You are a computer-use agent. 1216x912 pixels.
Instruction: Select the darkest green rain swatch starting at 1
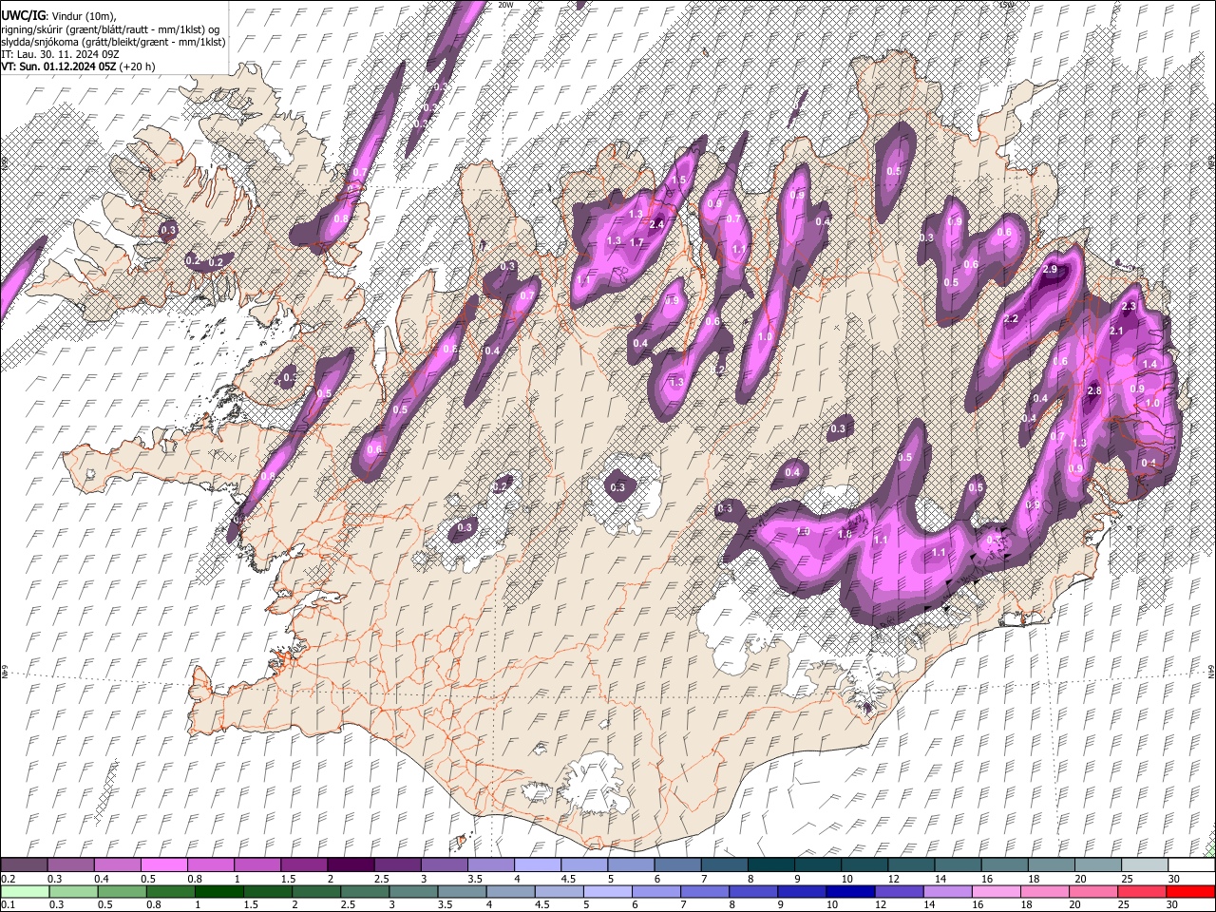click(x=218, y=891)
